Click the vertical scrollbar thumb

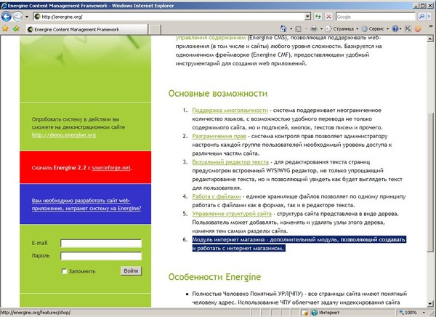point(430,182)
